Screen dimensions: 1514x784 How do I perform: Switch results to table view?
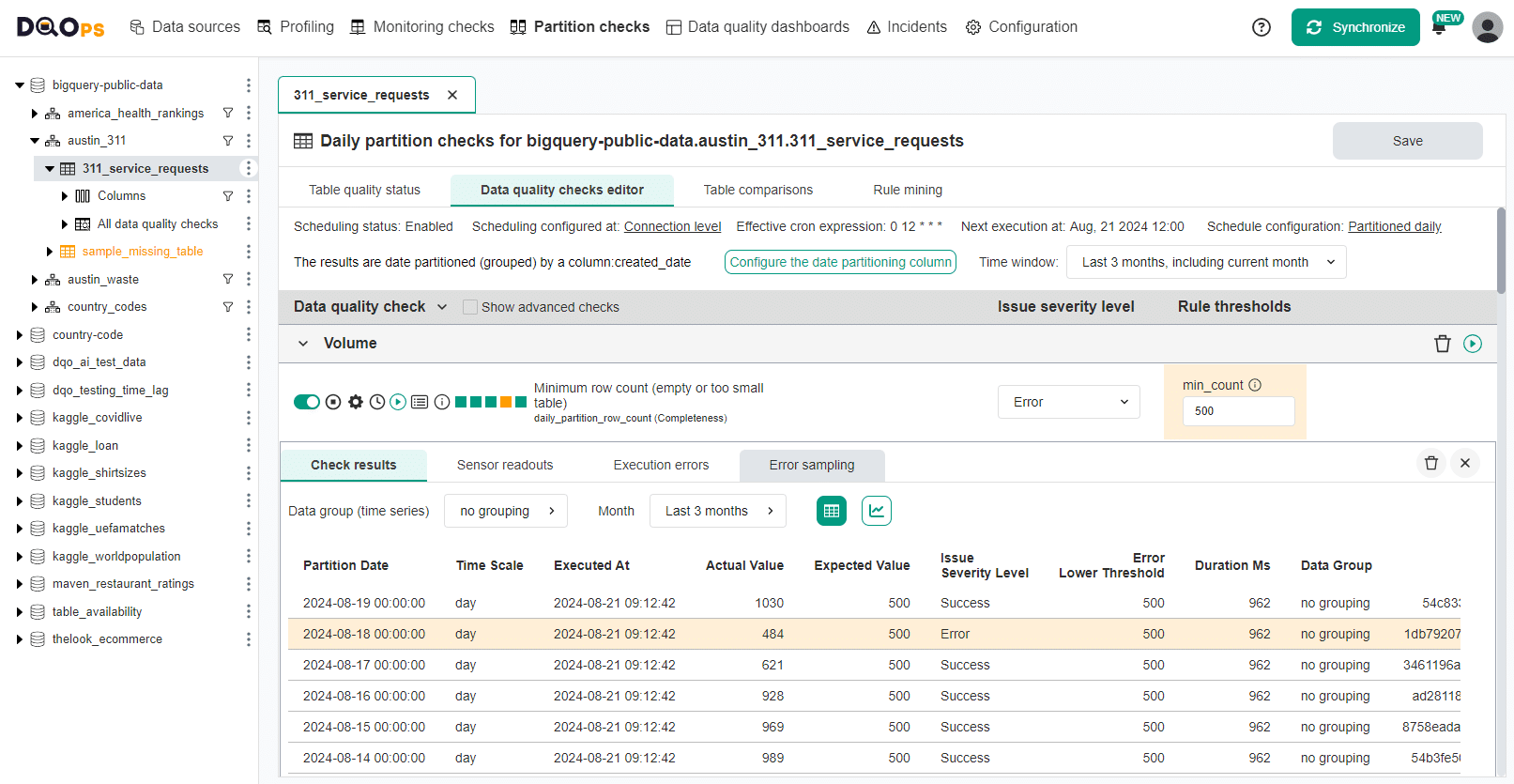tap(832, 511)
